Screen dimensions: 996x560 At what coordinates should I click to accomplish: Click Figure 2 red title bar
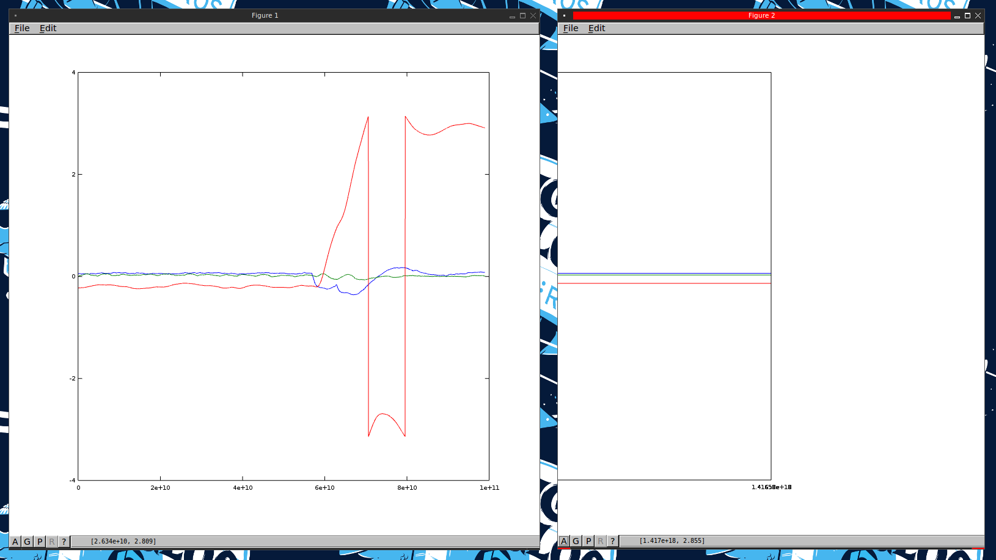[x=761, y=15]
